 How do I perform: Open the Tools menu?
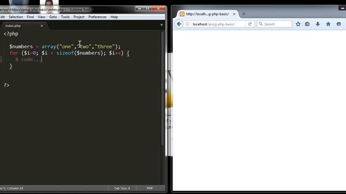65,17
